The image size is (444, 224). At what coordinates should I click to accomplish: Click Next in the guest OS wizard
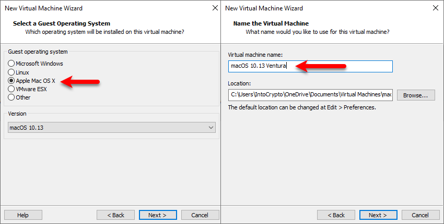point(158,215)
